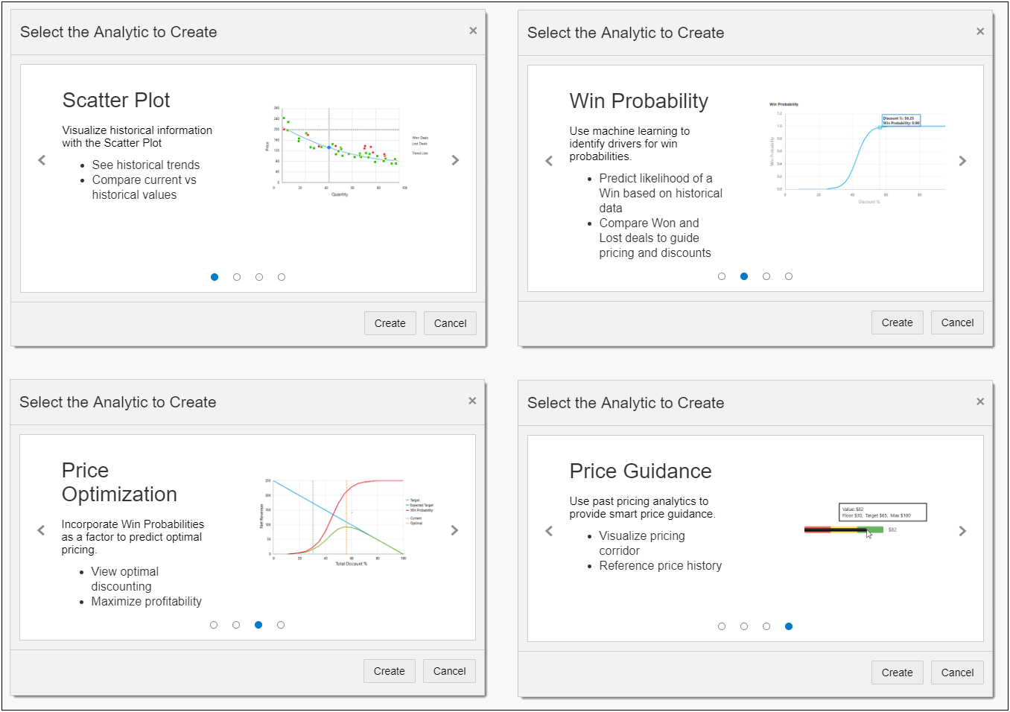Screen dimensions: 1010x712
Task: Go back from Price Optimization slide
Action: click(x=41, y=530)
